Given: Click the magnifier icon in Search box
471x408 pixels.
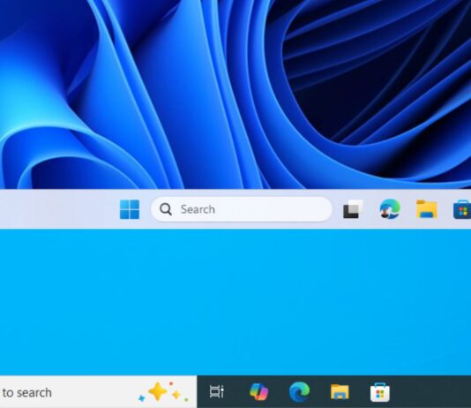Looking at the screenshot, I should click(166, 209).
